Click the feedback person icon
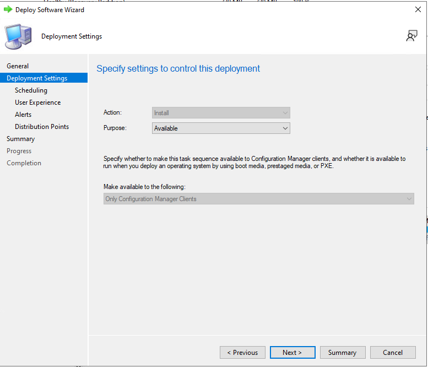Screen dimensions: 428x367 [x=411, y=36]
